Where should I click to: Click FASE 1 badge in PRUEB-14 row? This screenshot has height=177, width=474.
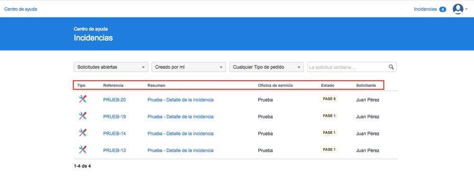coord(329,133)
